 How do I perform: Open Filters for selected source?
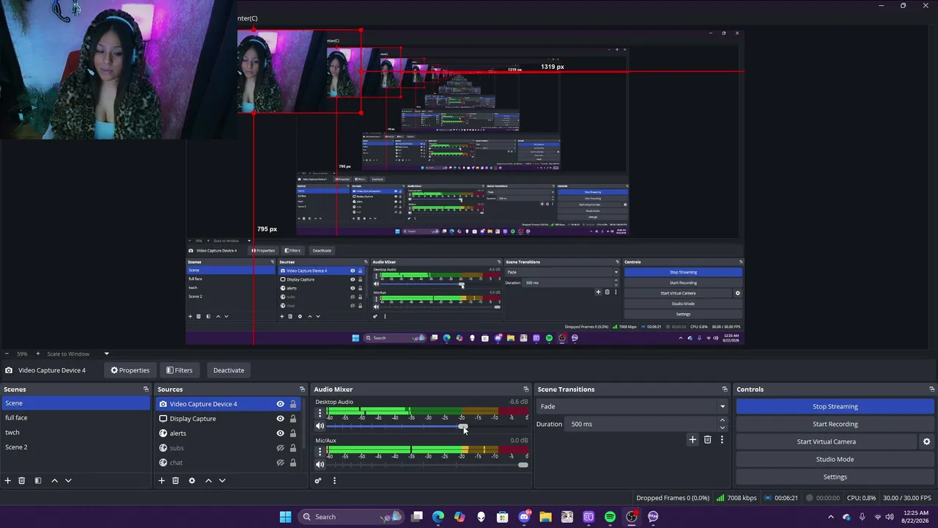[x=179, y=370]
